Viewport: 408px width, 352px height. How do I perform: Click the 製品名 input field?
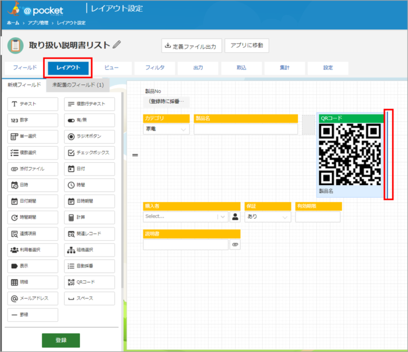(x=246, y=129)
